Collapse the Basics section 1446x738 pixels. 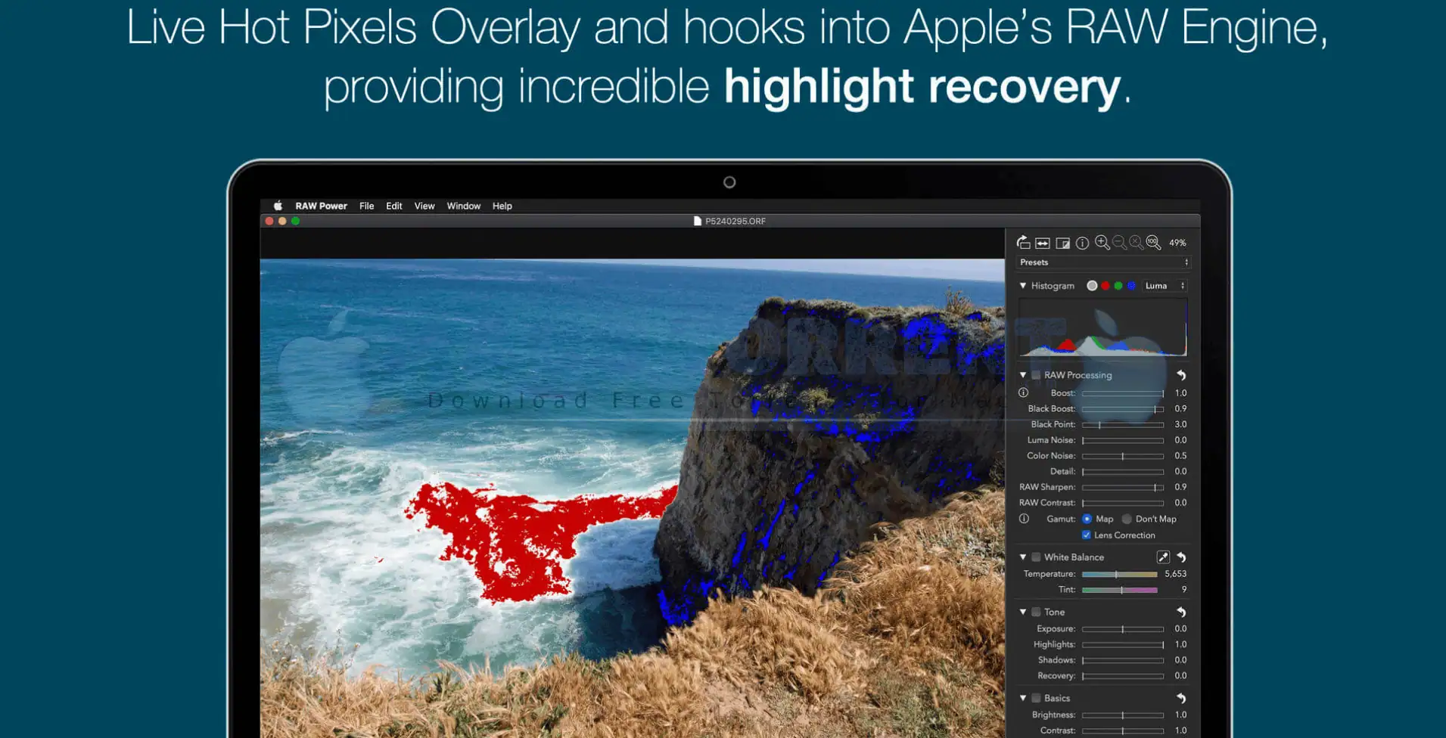[1023, 698]
